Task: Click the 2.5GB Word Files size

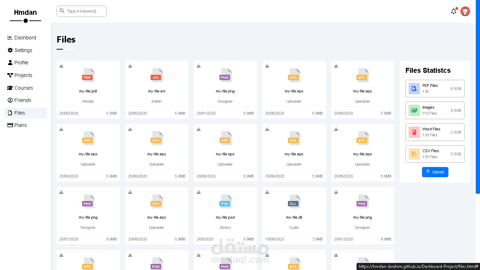Action: [x=456, y=132]
